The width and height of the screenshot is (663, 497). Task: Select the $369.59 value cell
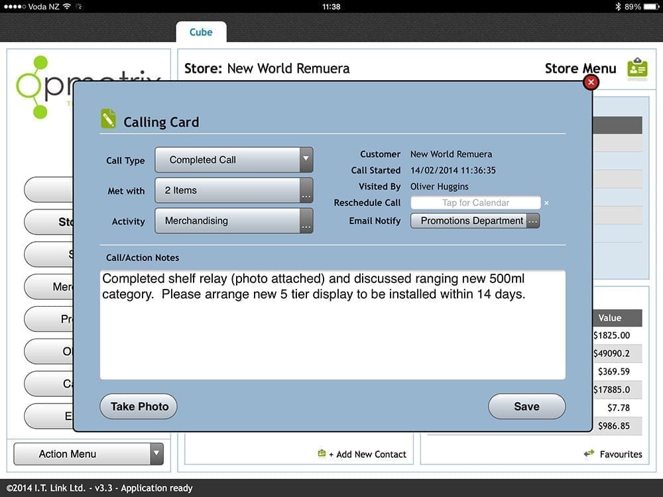click(613, 372)
